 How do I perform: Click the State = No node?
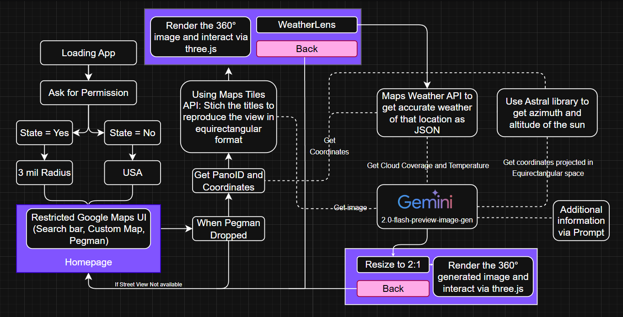coord(132,133)
